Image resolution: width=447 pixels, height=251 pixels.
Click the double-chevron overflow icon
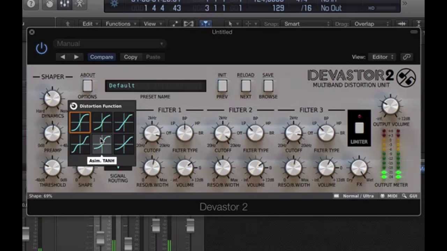405,4
